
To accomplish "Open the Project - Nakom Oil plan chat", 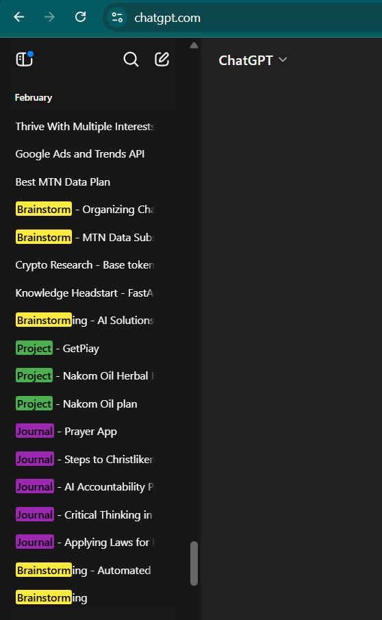I will tap(84, 404).
